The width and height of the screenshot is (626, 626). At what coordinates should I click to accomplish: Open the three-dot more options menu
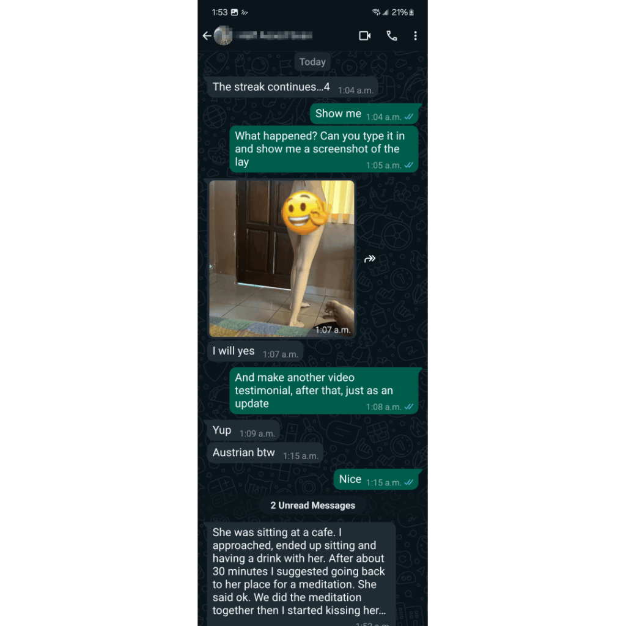415,36
